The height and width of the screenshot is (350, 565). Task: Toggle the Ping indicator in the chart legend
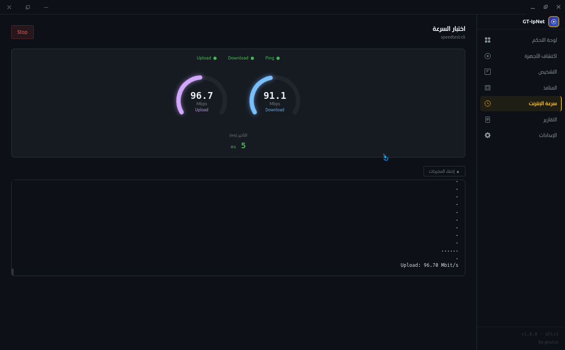tap(272, 58)
